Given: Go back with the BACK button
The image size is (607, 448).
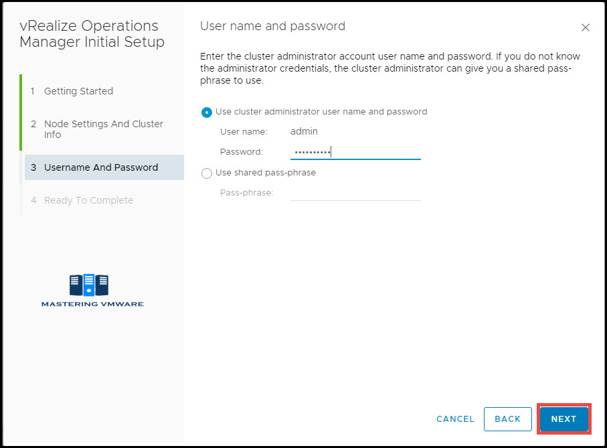Looking at the screenshot, I should click(x=507, y=419).
